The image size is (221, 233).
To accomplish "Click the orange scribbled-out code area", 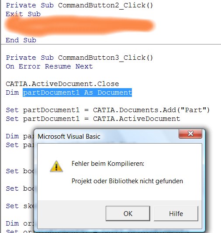I will (80, 26).
